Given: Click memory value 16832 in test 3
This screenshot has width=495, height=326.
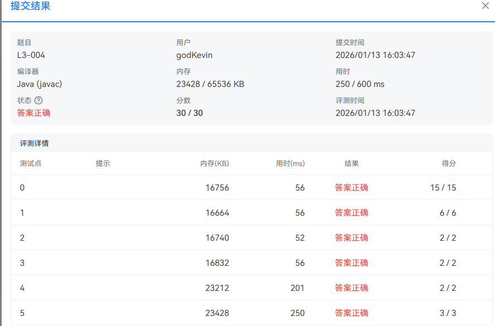Looking at the screenshot, I should (x=217, y=263).
